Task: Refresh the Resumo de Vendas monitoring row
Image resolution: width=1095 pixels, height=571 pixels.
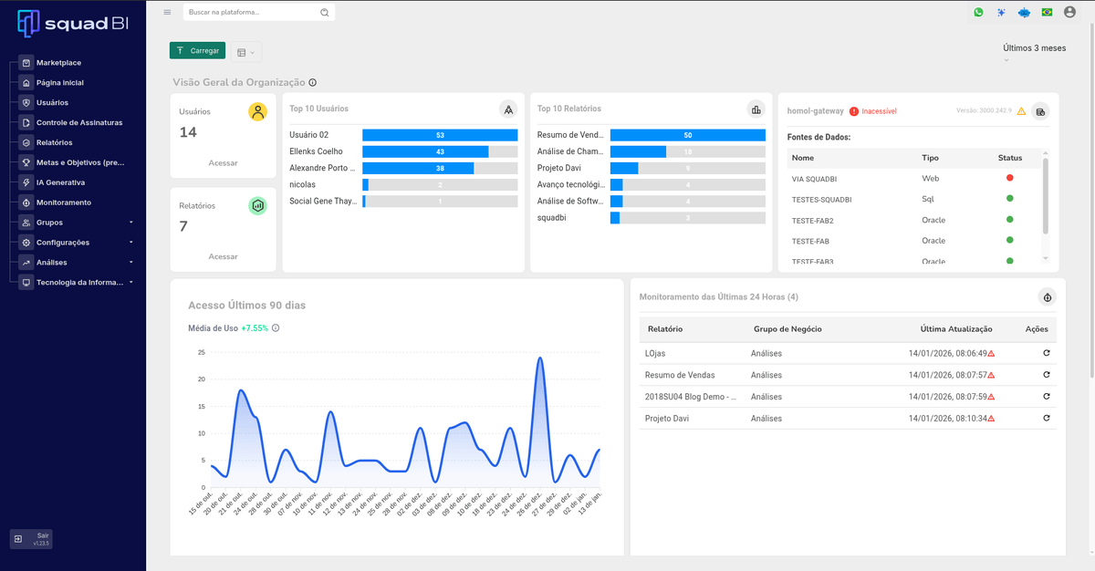Action: tap(1046, 375)
